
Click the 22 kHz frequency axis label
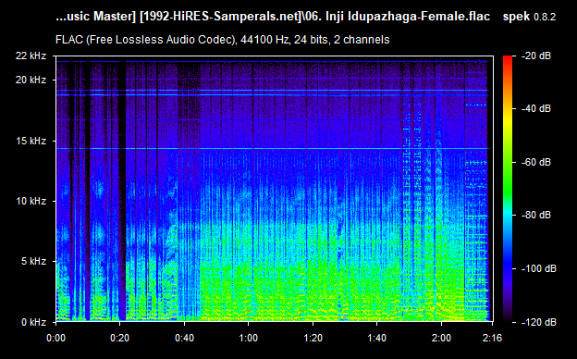31,56
